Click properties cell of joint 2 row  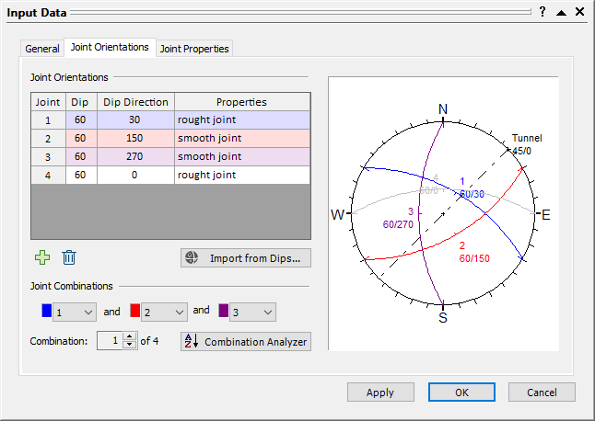pos(242,138)
